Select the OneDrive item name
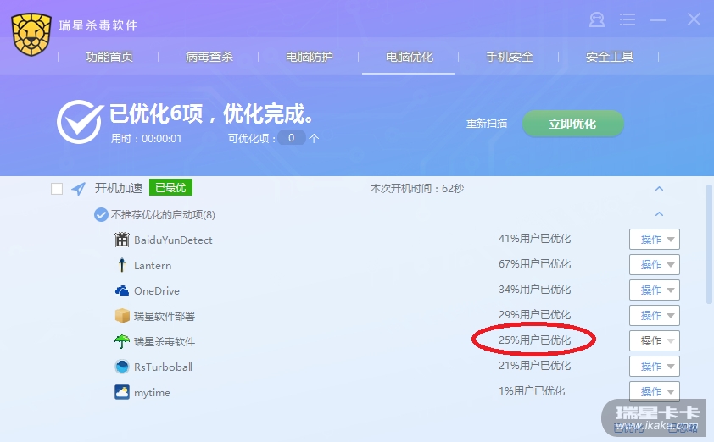Viewport: 714px width, 442px height. (x=157, y=291)
